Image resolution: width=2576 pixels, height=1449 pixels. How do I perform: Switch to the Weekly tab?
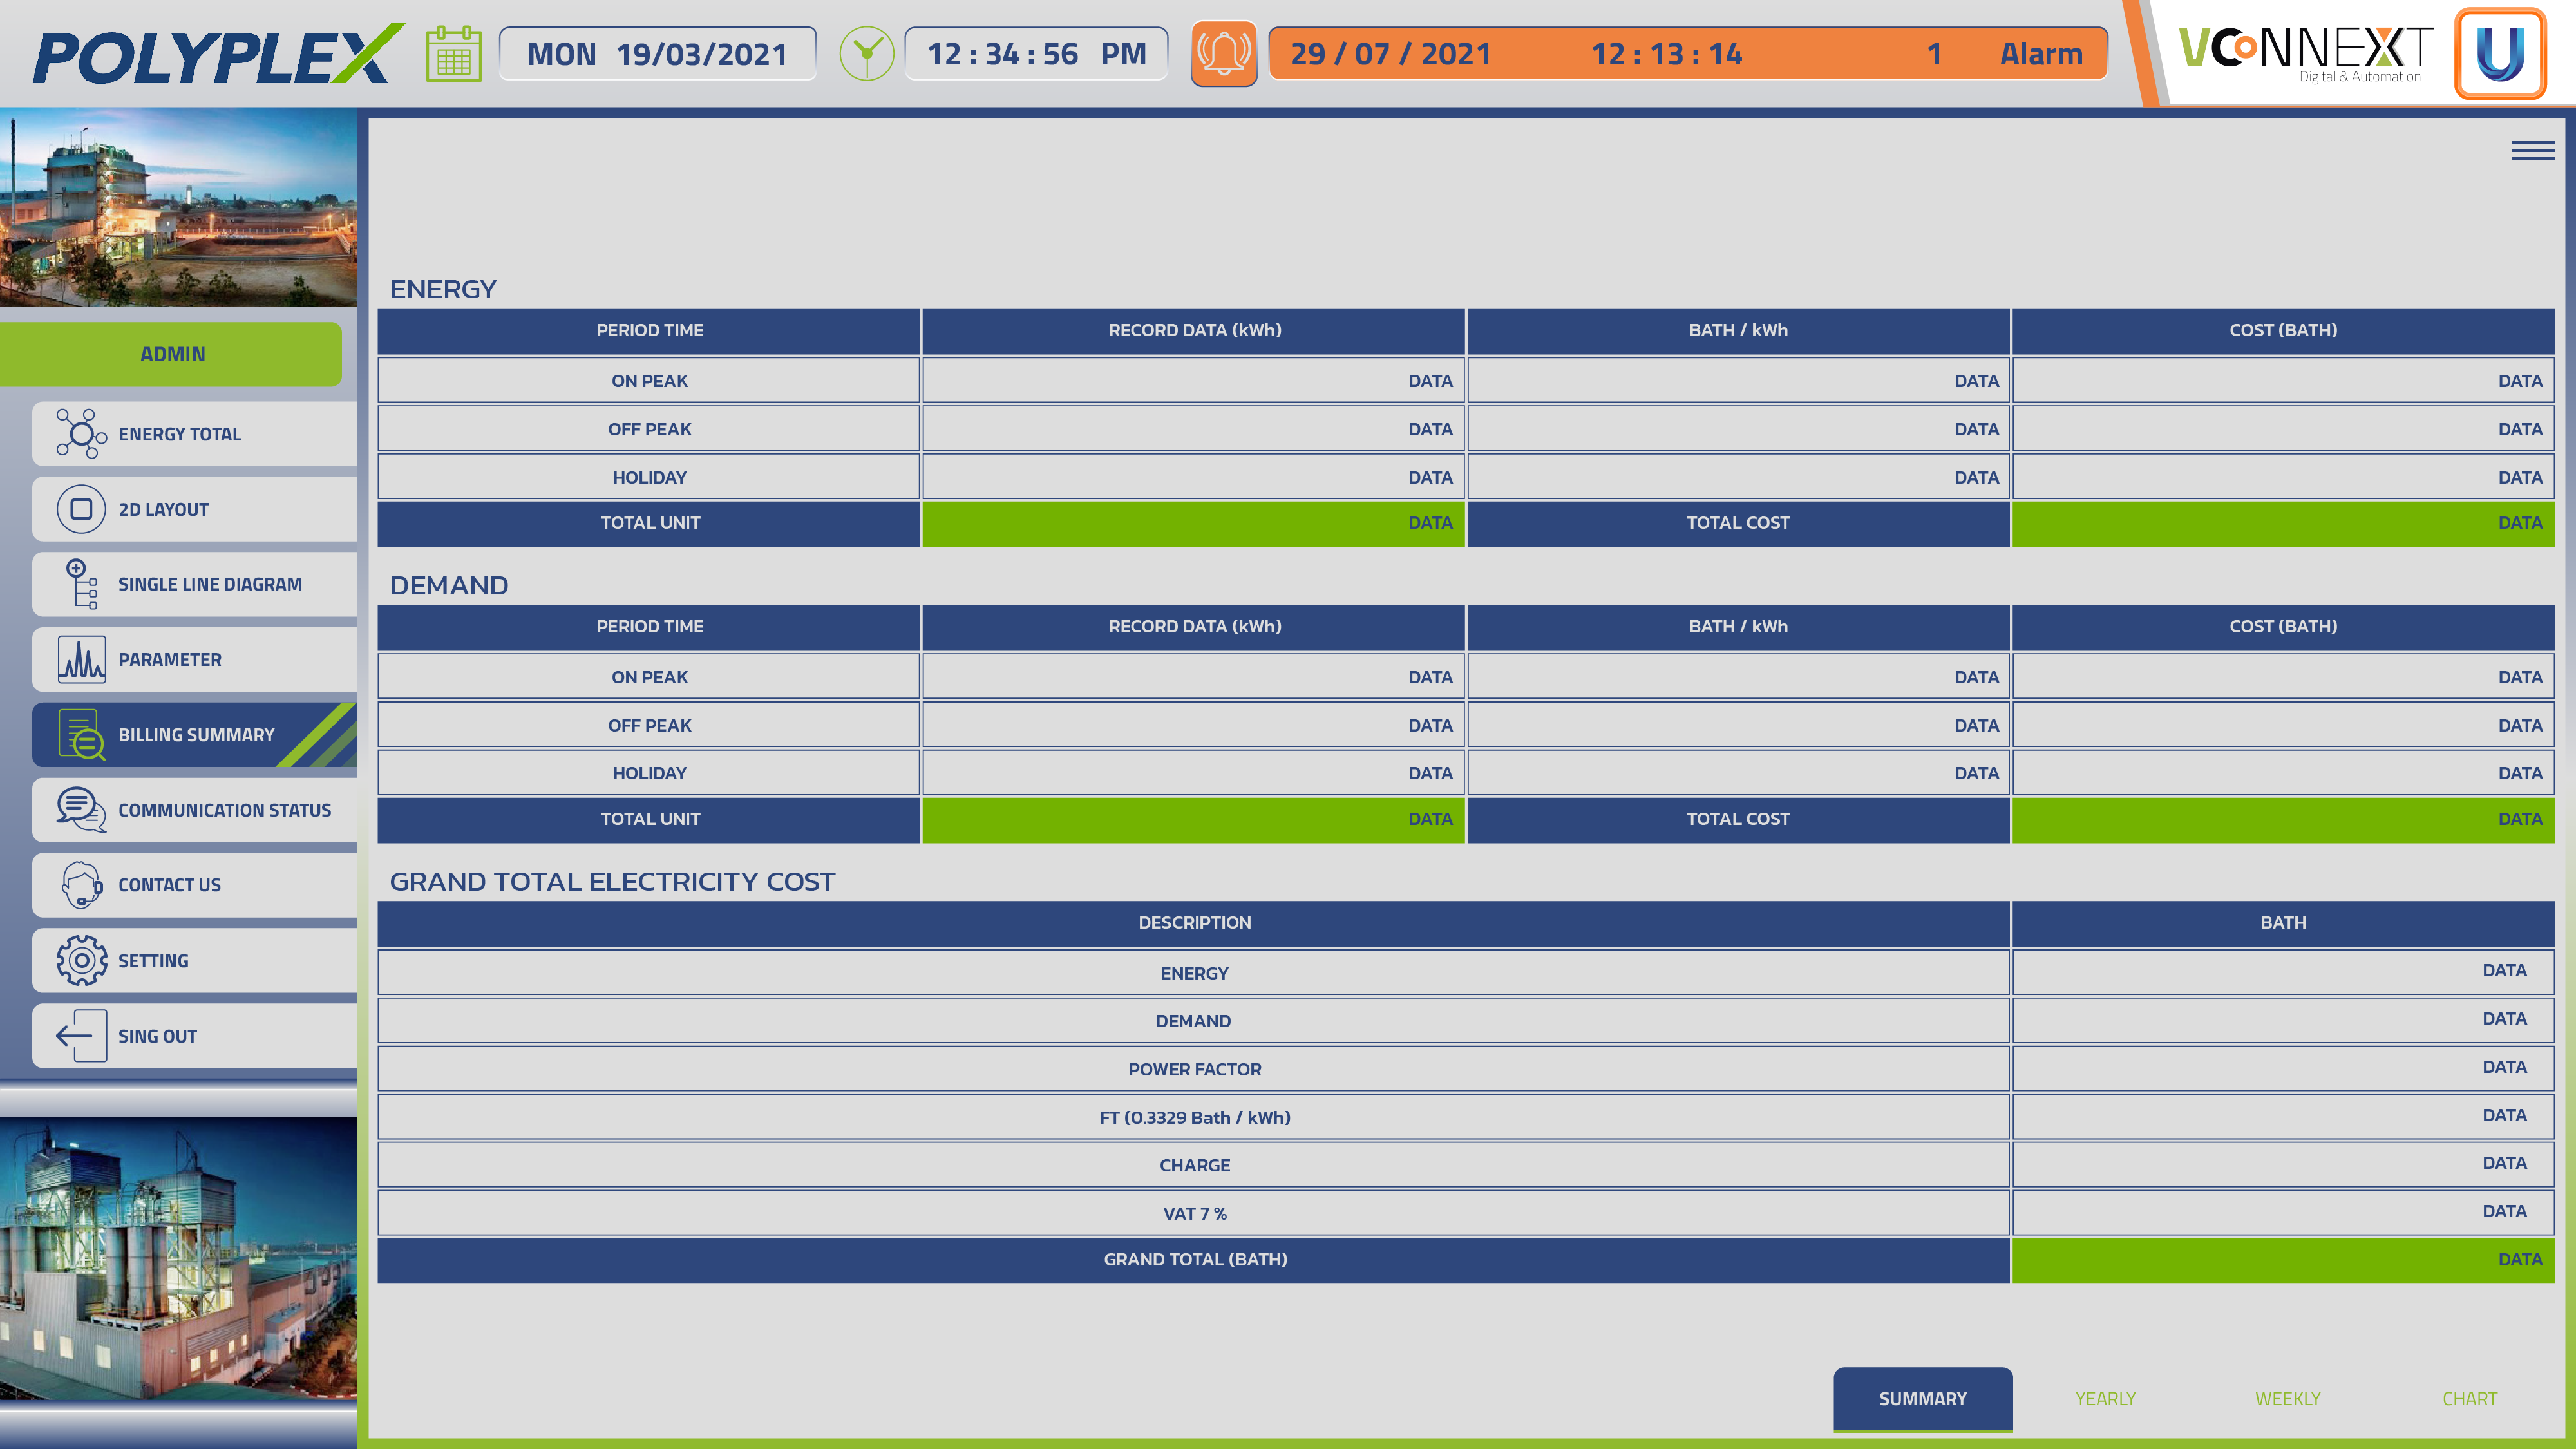point(2287,1398)
